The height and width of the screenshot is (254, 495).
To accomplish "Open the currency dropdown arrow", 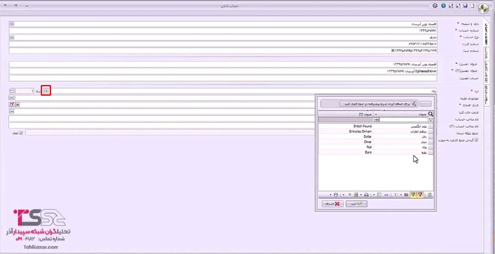I will [46, 91].
